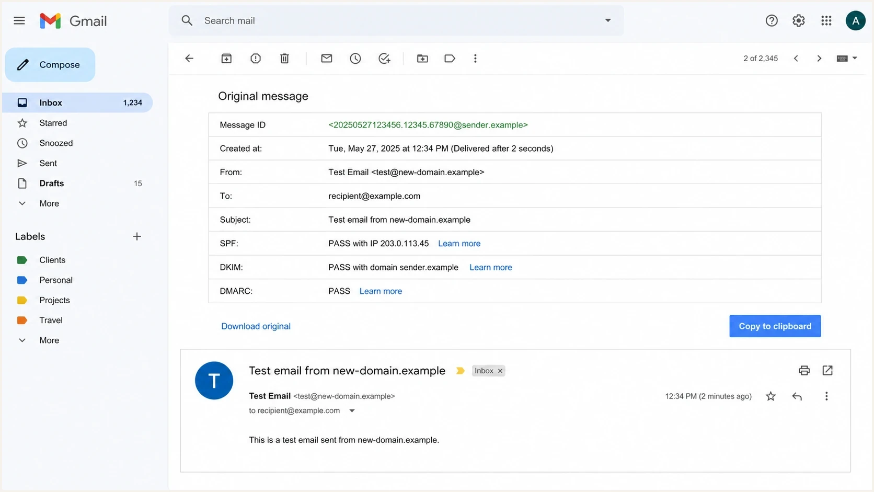Open the account avatar A
The width and height of the screenshot is (874, 492).
855,20
